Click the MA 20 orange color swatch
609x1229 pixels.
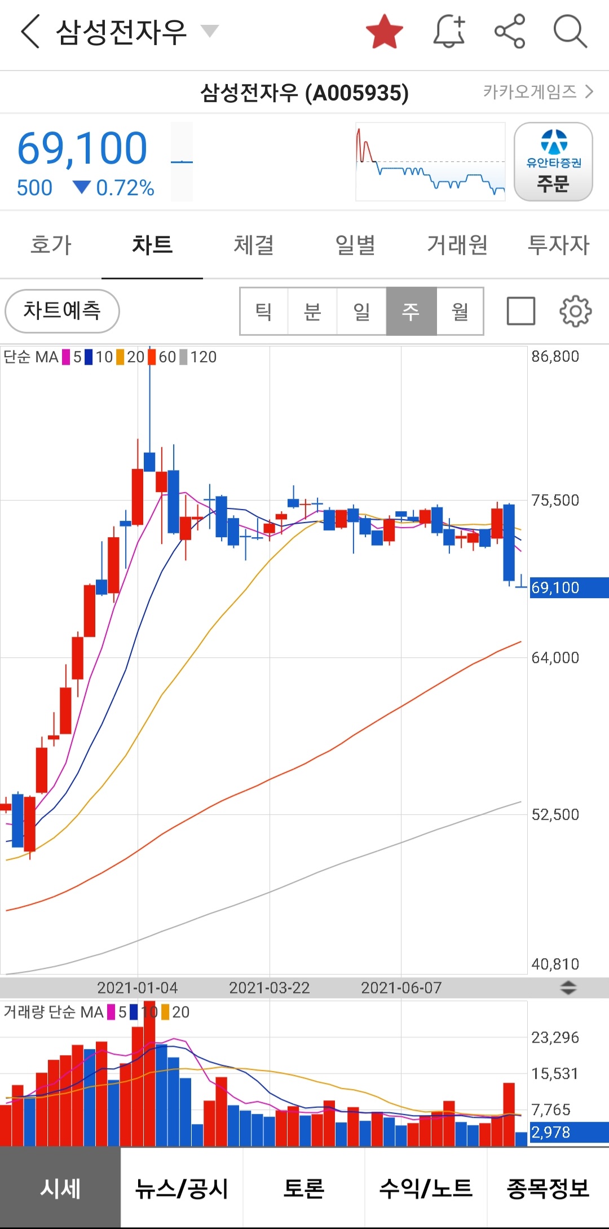pyautogui.click(x=120, y=357)
